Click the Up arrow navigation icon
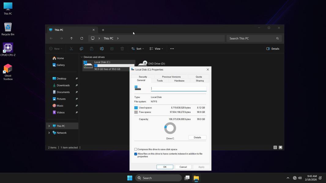Screen dimensions: 326x183 72,38
